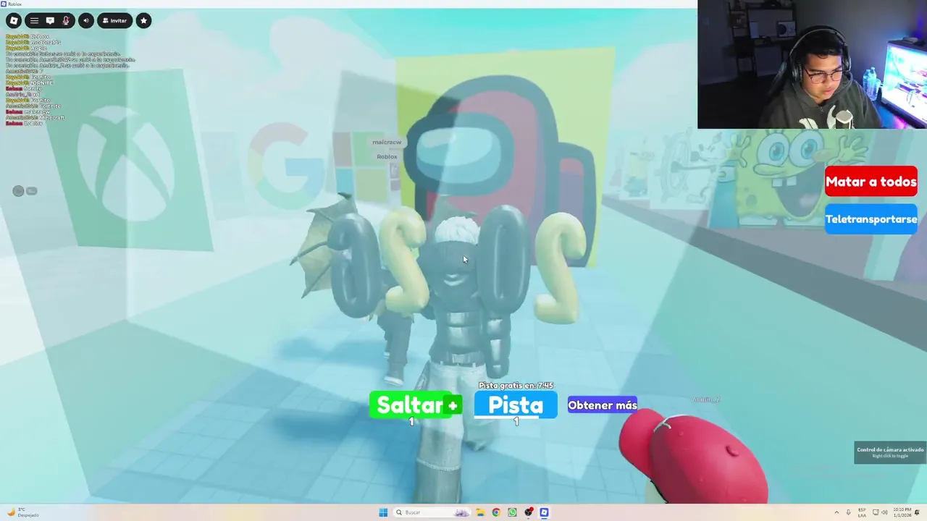927x521 pixels.
Task: Open the Windows Start menu
Action: click(x=383, y=512)
